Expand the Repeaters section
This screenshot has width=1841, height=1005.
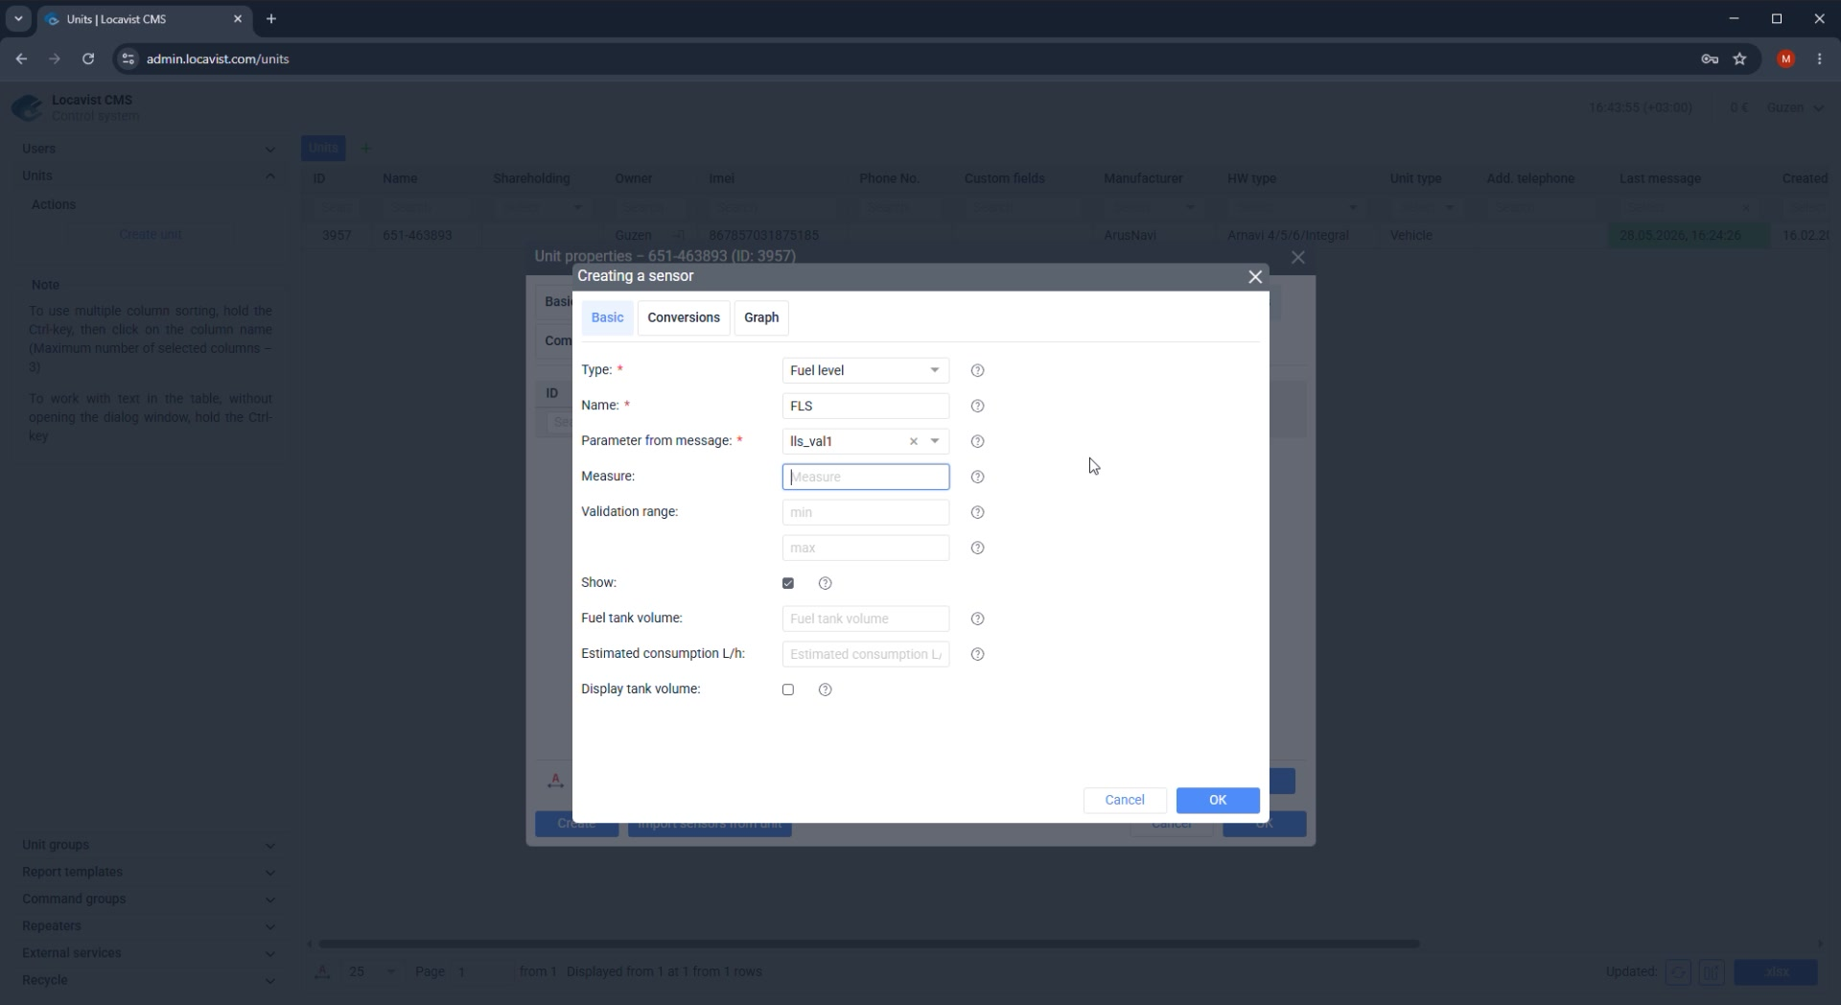point(149,925)
